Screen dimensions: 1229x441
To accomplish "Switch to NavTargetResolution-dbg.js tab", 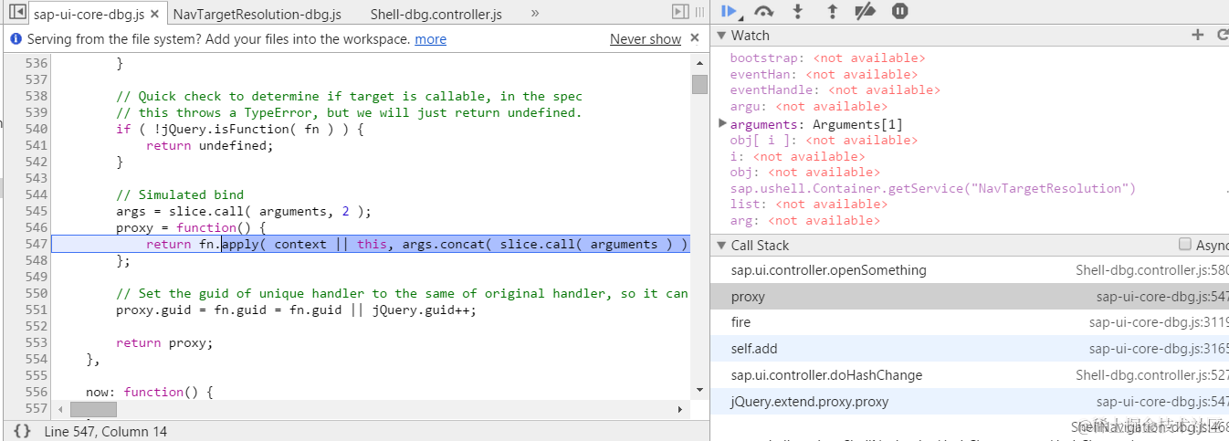I will pyautogui.click(x=257, y=15).
